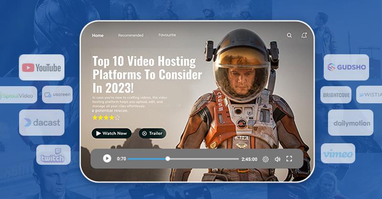The height and width of the screenshot is (199, 382).
Task: Select the vimeo logo card
Action: (x=338, y=153)
